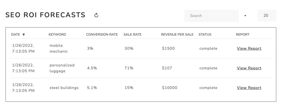Screen dimensions: 281x105
Task: Toggle the Date sort arrow
Action: tap(24, 35)
